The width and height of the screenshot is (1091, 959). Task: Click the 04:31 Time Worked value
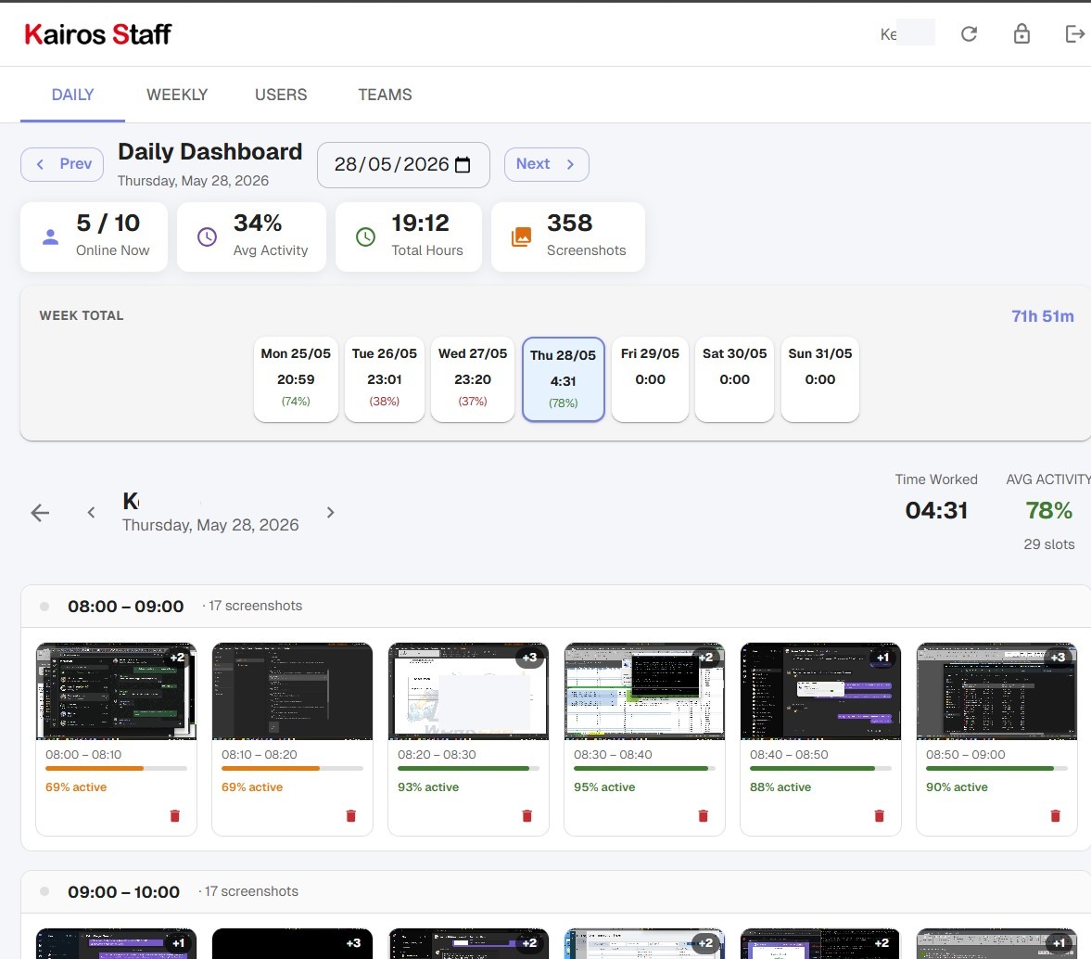point(936,510)
